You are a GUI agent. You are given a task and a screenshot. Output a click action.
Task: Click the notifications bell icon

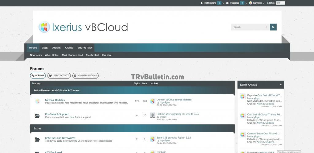201,3
